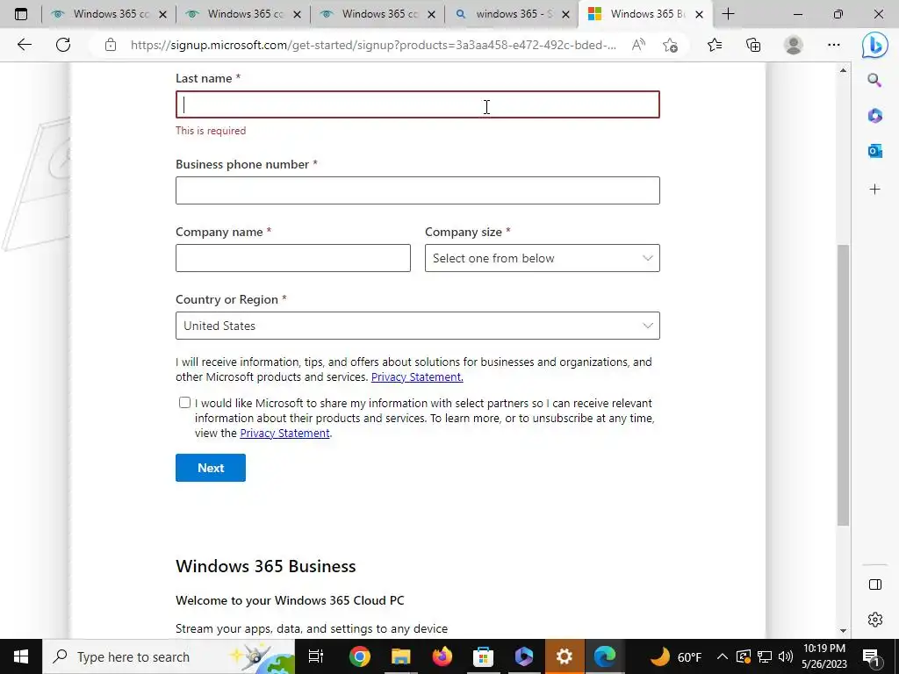Open the browser profile avatar
Image resolution: width=899 pixels, height=674 pixels.
tap(794, 45)
